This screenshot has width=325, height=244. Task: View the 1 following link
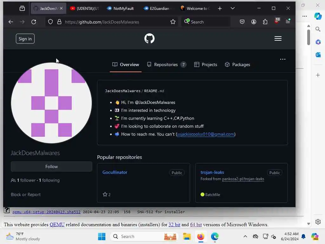click(x=49, y=180)
